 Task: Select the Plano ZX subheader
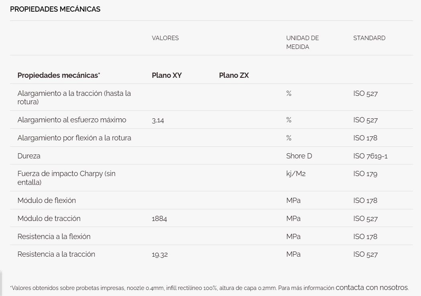[234, 75]
